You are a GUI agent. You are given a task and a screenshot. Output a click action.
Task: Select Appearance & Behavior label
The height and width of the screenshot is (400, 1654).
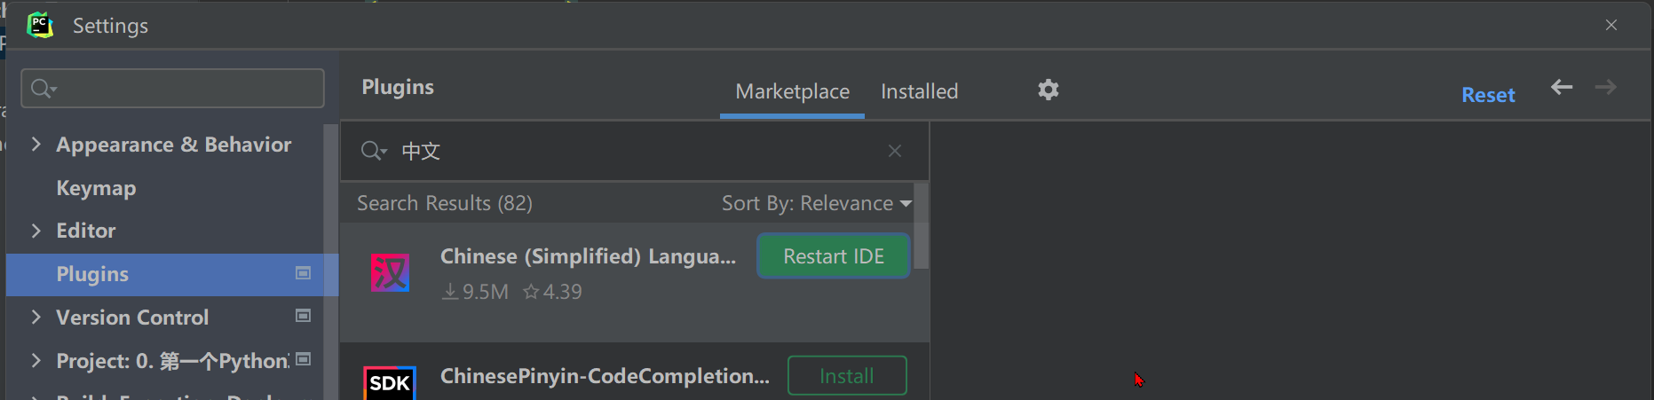click(x=174, y=145)
